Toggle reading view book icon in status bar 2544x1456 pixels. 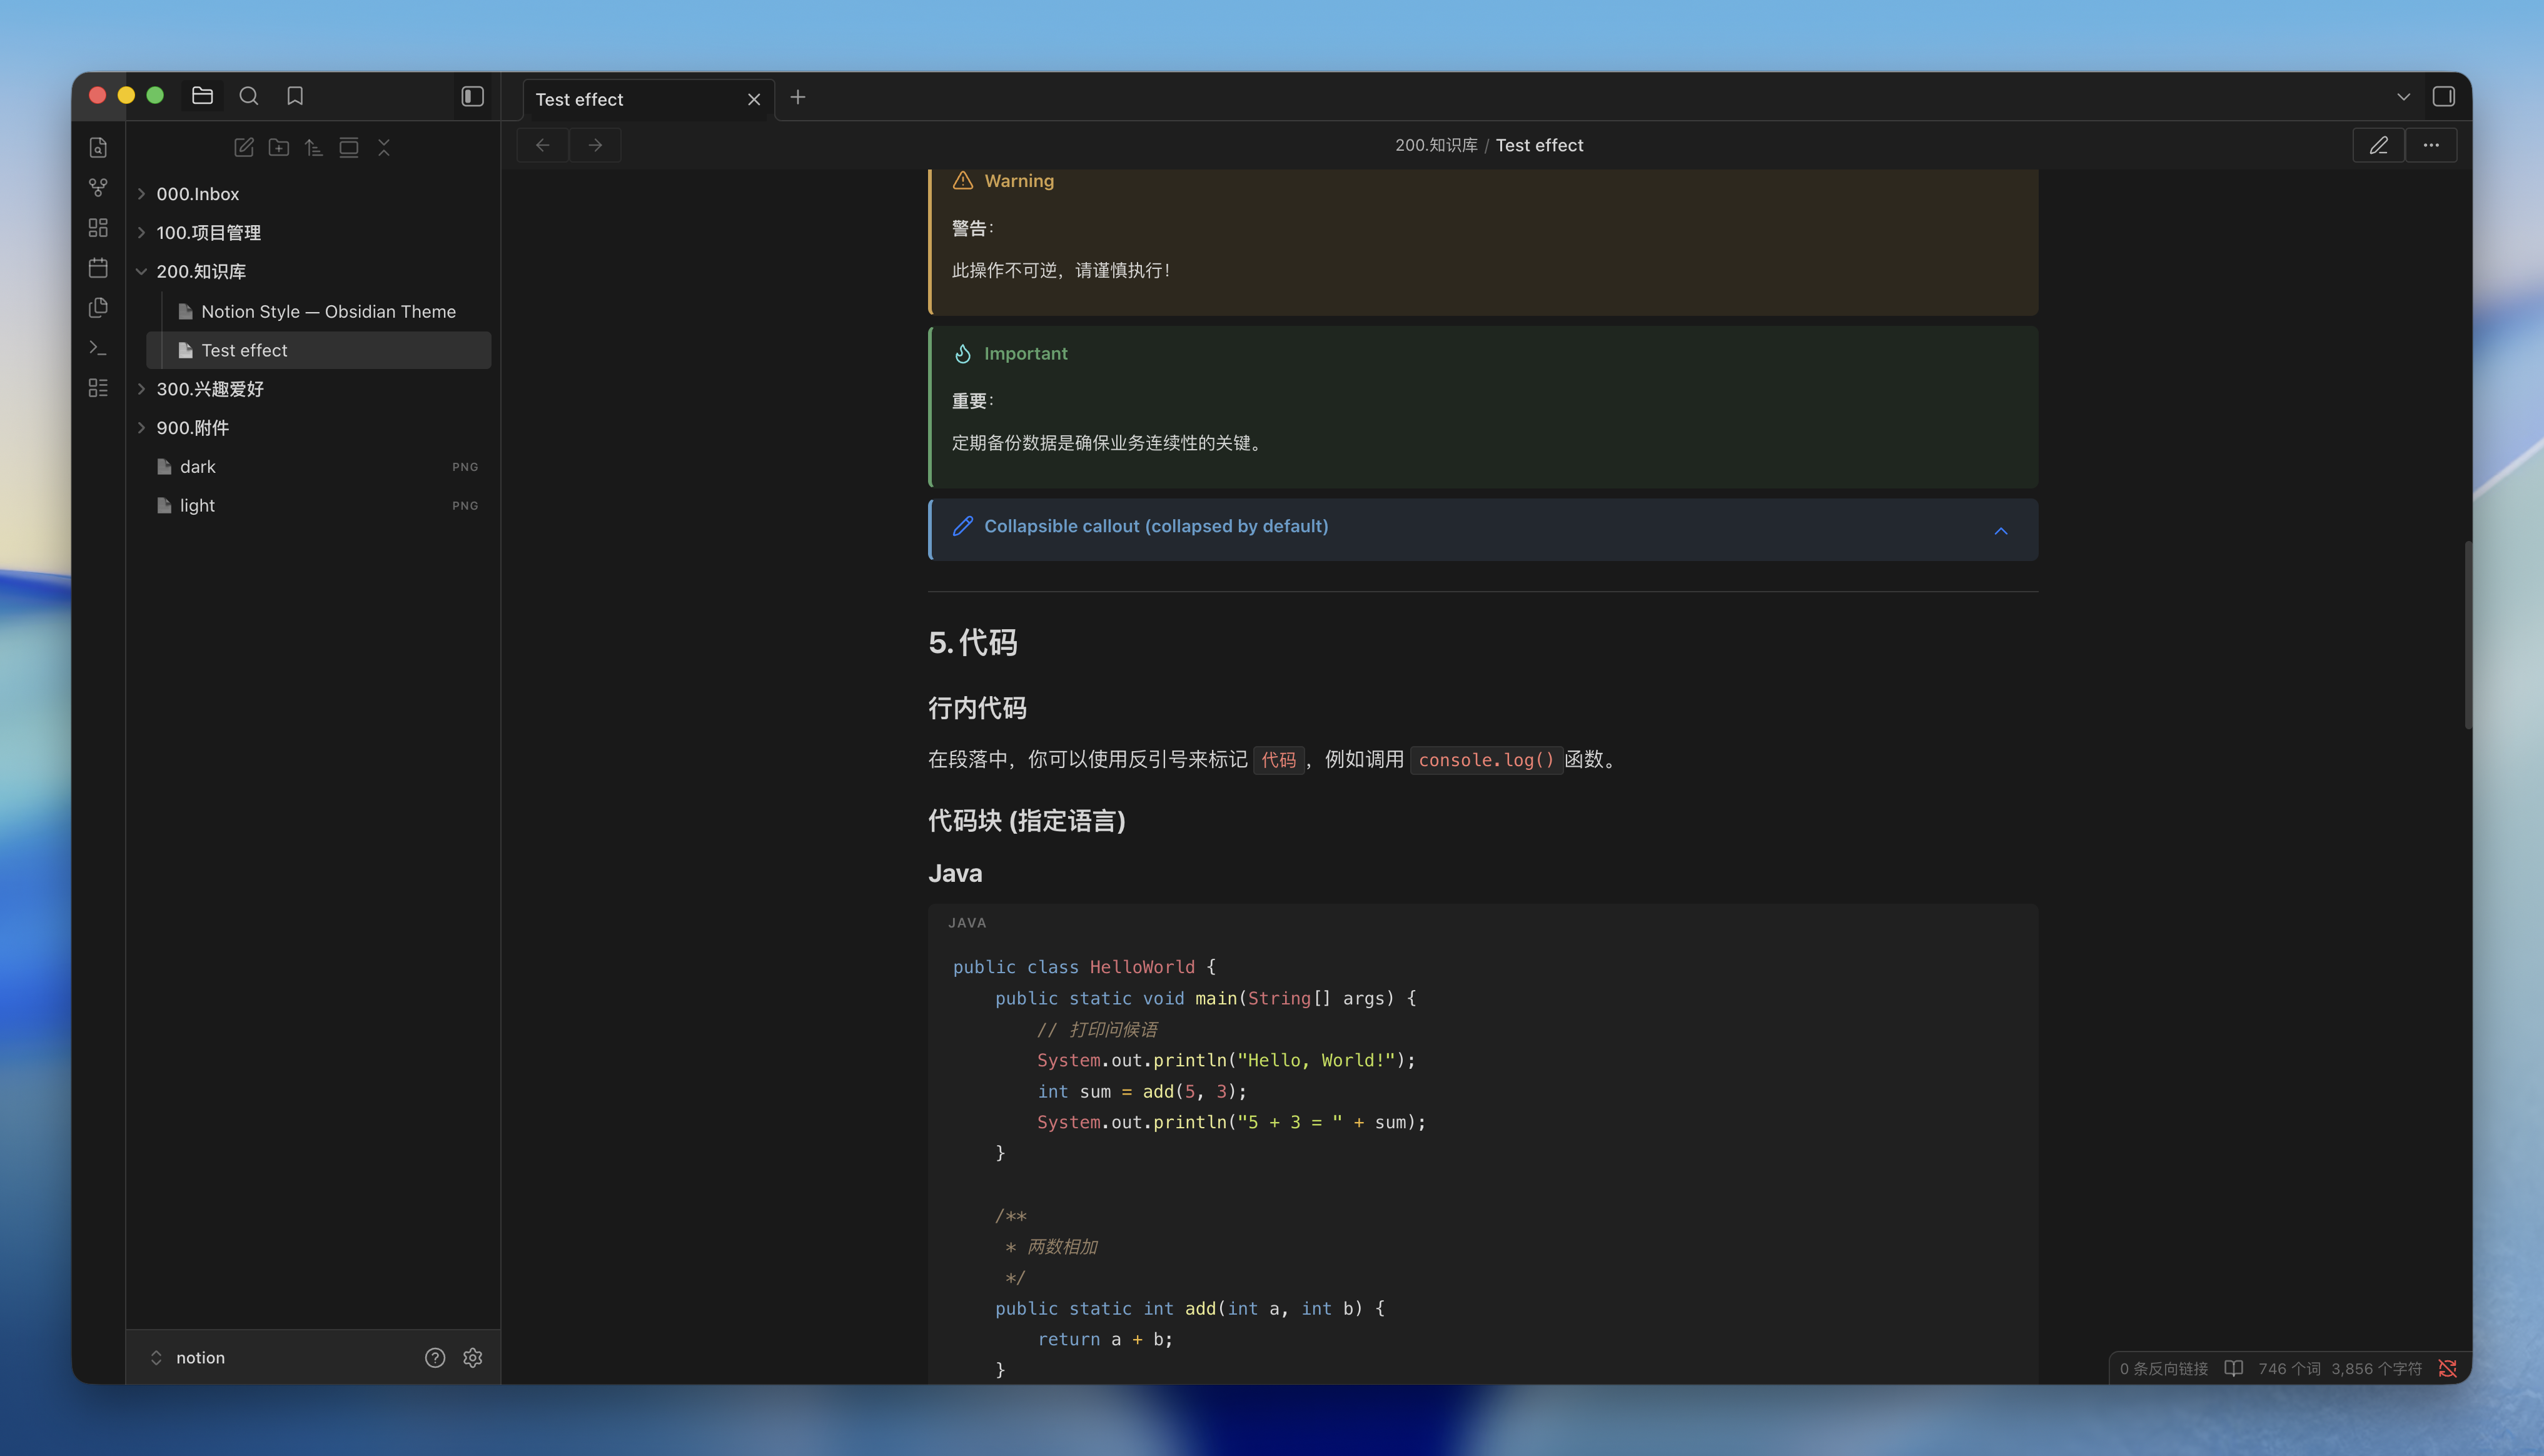[x=2233, y=1369]
